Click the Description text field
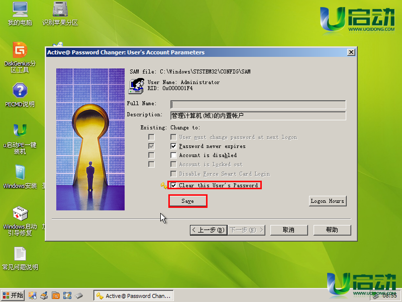 [258, 116]
